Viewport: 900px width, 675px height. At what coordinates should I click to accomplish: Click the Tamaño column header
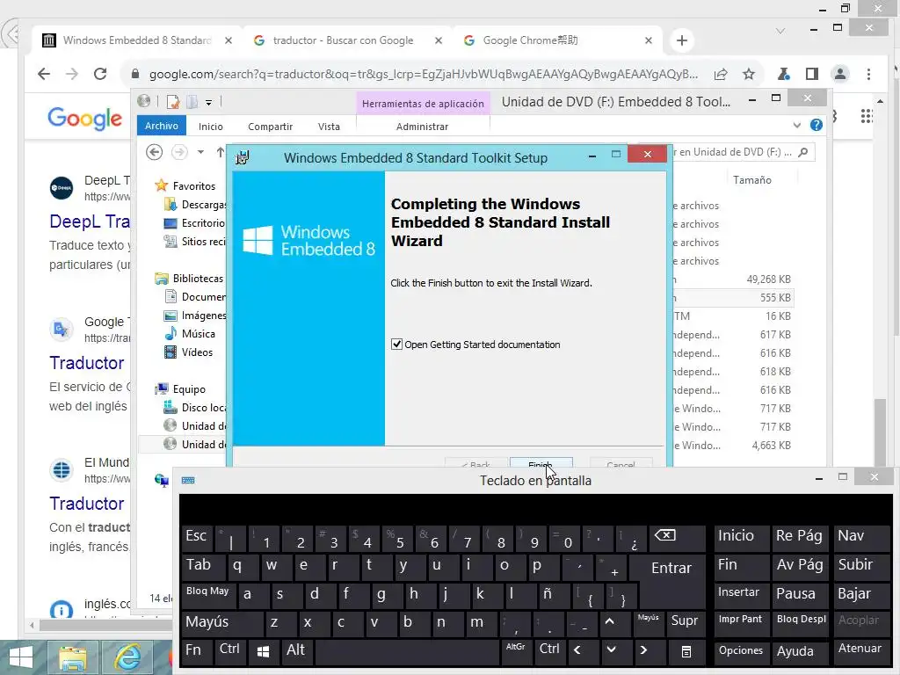(752, 180)
